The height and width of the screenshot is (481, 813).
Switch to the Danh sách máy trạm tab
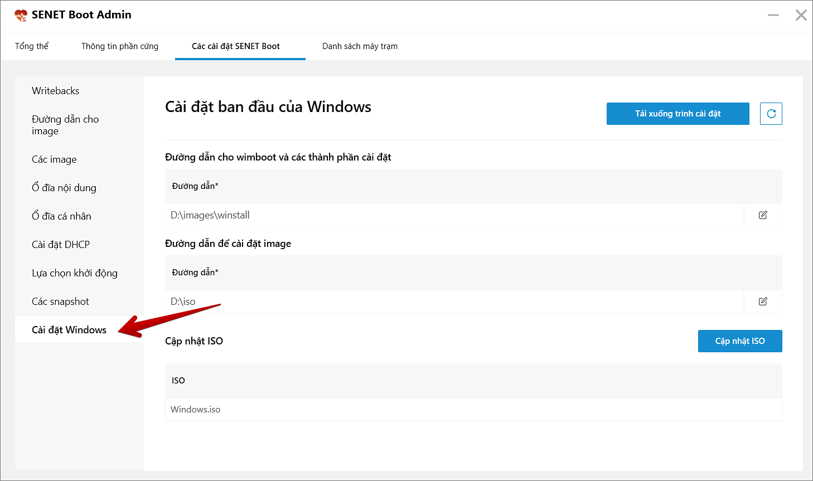(359, 46)
